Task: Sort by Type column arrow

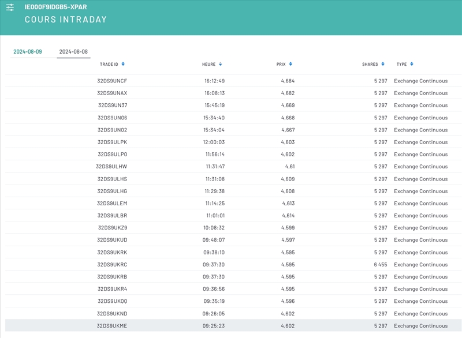Action: (x=412, y=64)
